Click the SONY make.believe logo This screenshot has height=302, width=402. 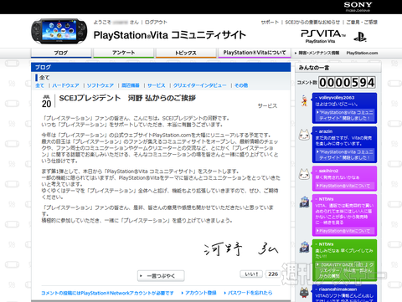pyautogui.click(x=358, y=7)
